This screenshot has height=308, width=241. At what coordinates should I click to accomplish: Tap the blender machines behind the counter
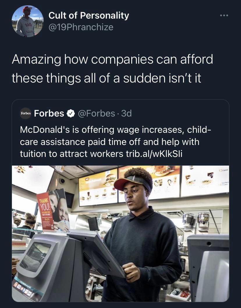pyautogui.click(x=196, y=220)
